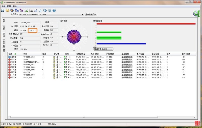Click the red status icon for MERCURY_5DEE
The width and height of the screenshot is (202, 128).
9,65
